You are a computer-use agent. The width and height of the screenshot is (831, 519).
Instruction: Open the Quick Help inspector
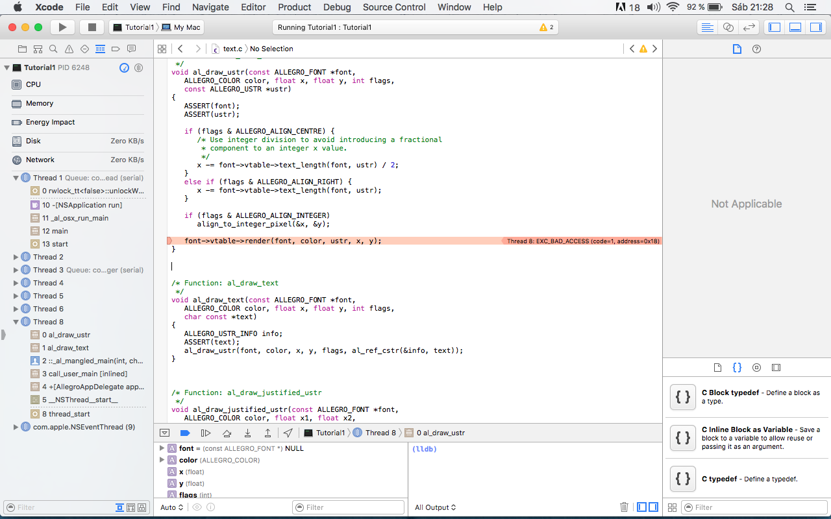click(x=756, y=49)
